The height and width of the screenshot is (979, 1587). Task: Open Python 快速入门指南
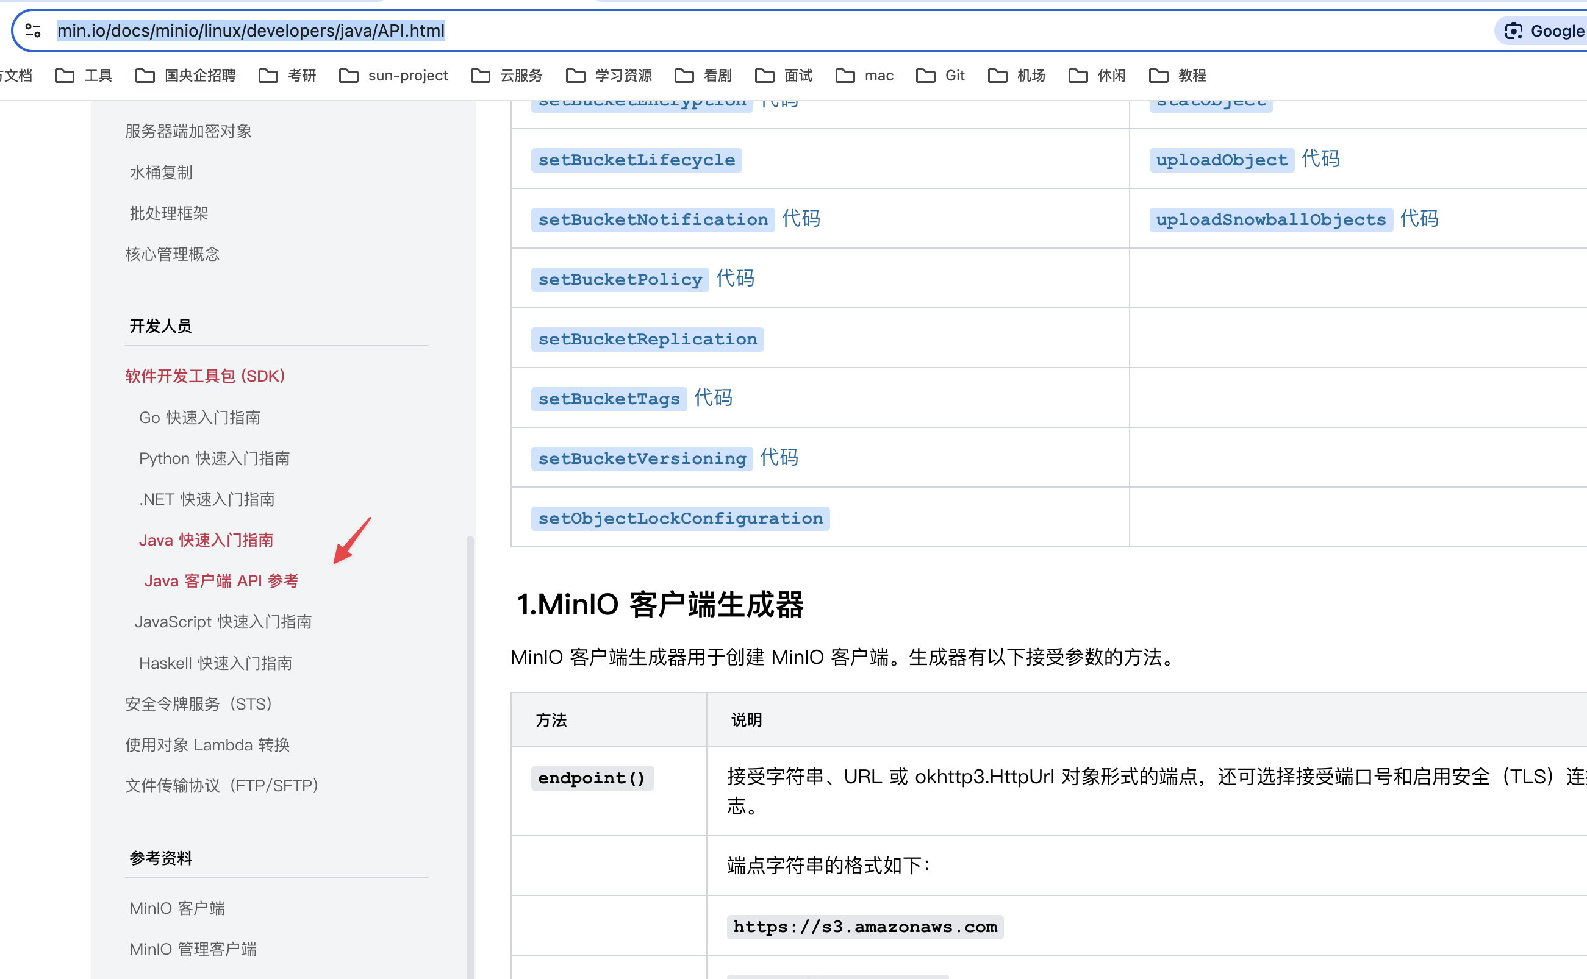click(x=215, y=458)
